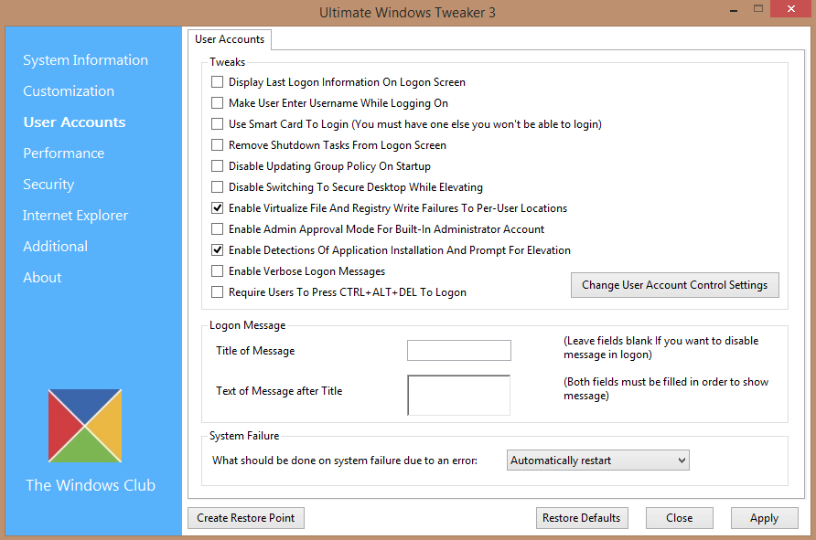This screenshot has height=540, width=816.
Task: Minimize the Ultimate Windows Tweaker window
Action: tap(734, 9)
